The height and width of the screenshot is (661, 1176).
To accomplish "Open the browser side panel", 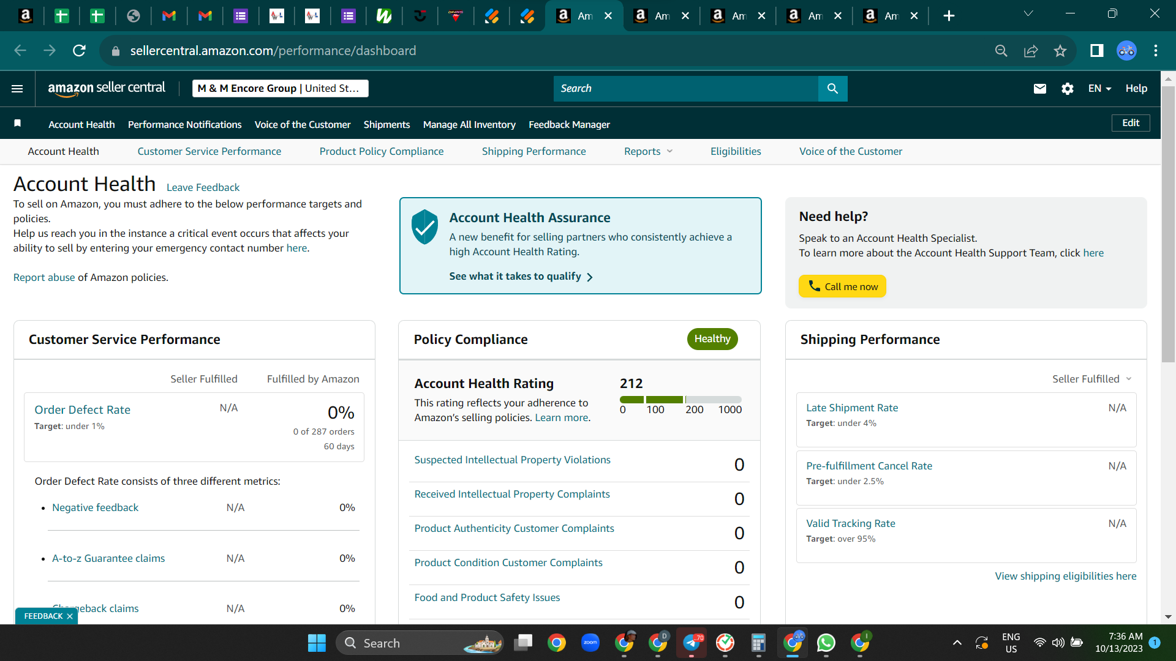I will point(1096,51).
